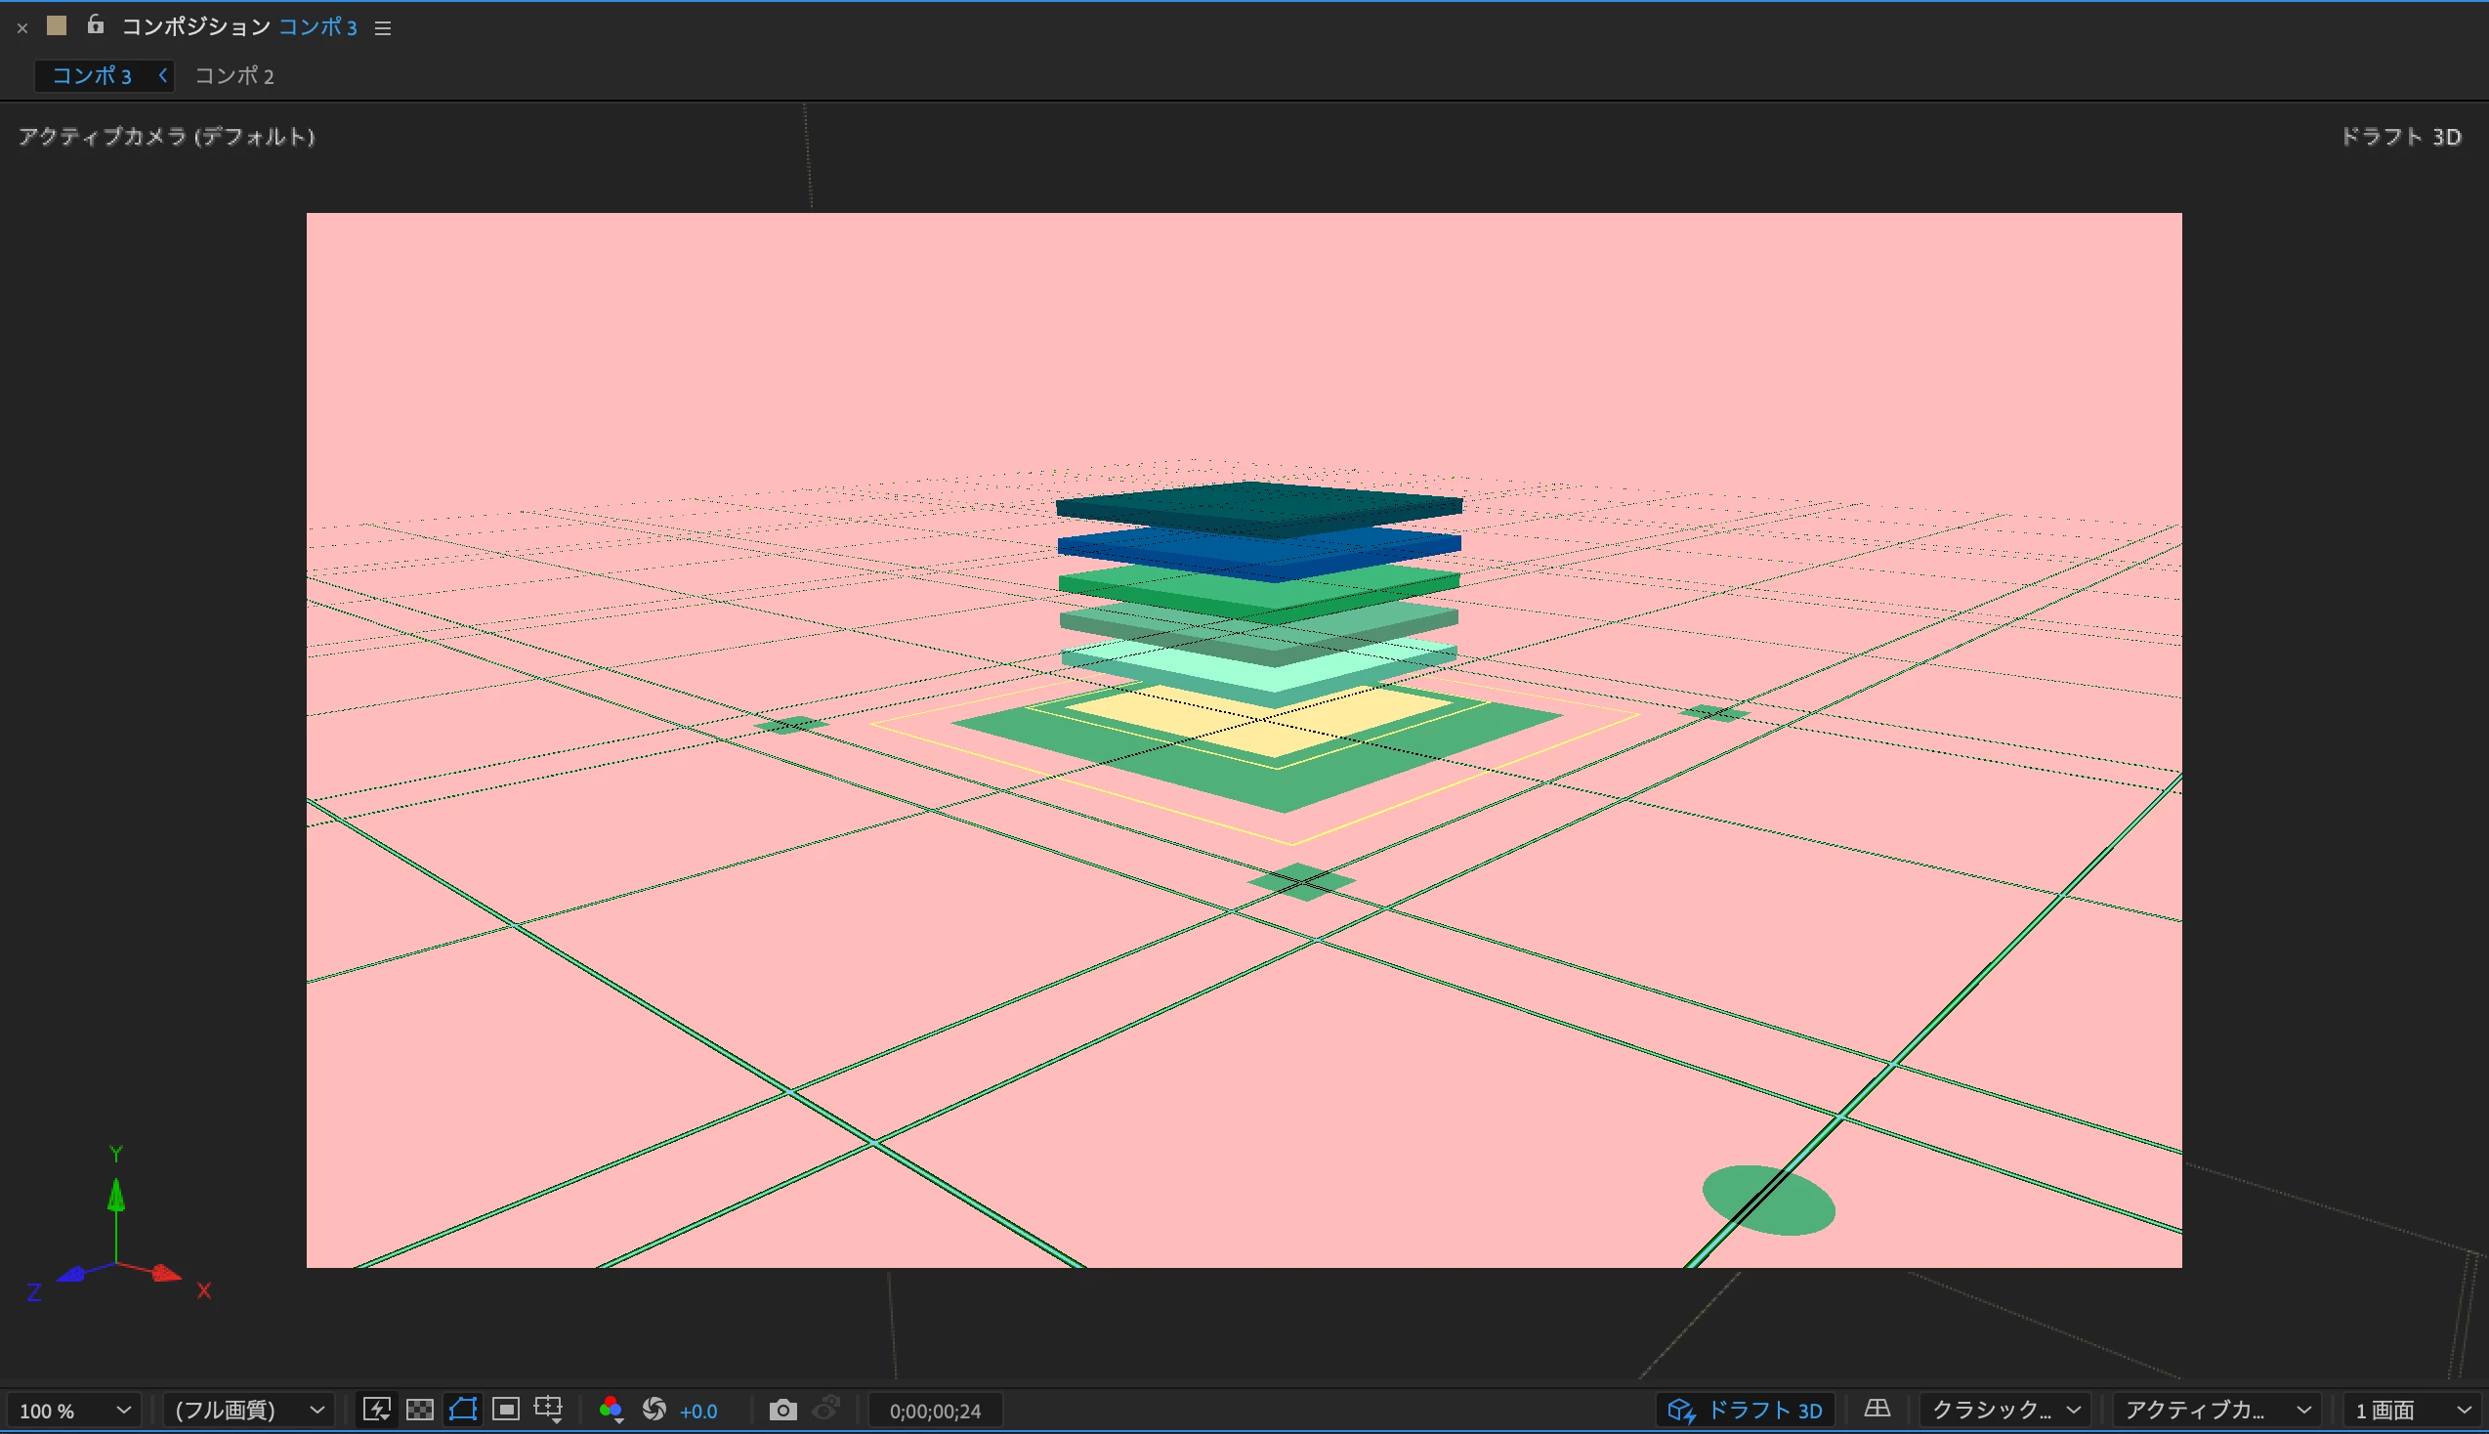
Task: Open the grid and guide options icon
Action: [548, 1410]
